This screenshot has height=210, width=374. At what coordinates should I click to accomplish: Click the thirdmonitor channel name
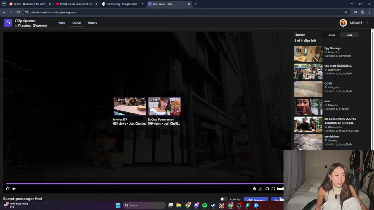pos(335,127)
